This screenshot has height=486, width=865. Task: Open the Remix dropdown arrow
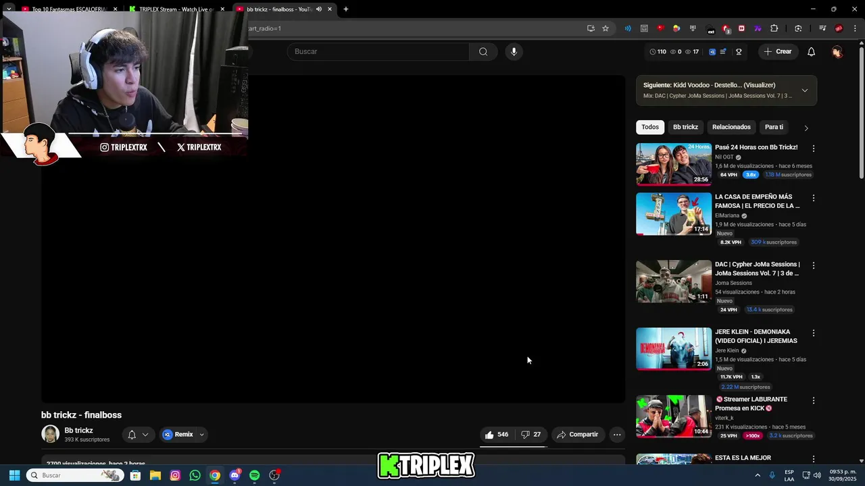(x=201, y=435)
